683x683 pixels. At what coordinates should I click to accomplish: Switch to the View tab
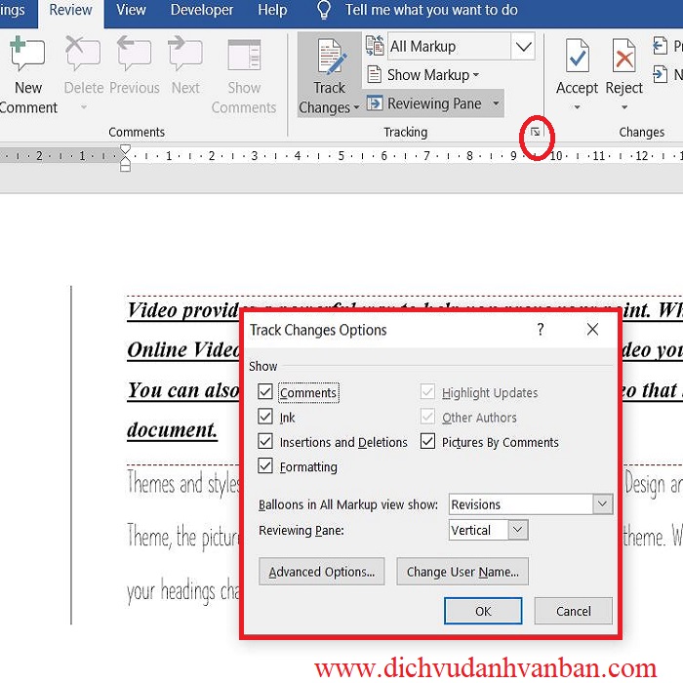tap(131, 10)
